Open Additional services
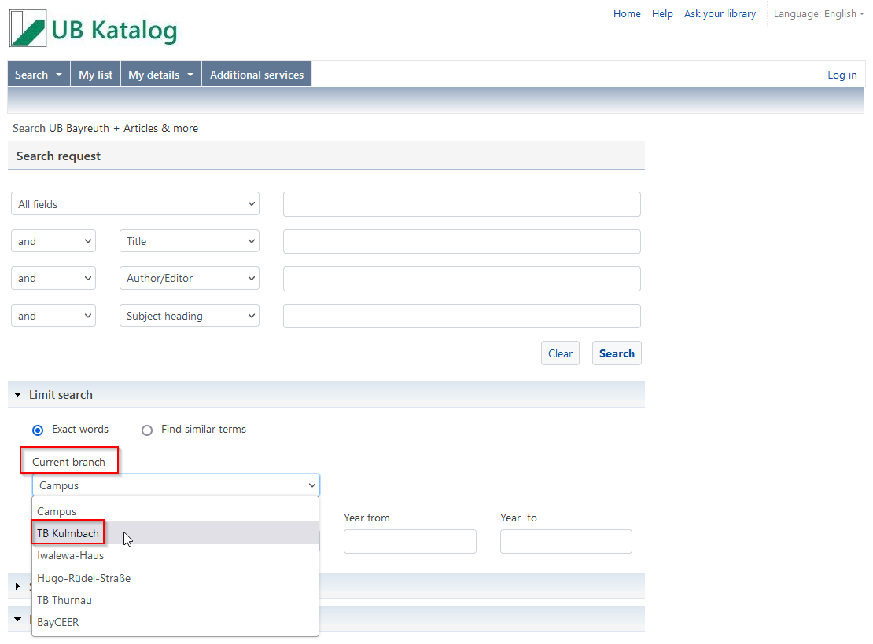This screenshot has width=873, height=644. point(256,75)
